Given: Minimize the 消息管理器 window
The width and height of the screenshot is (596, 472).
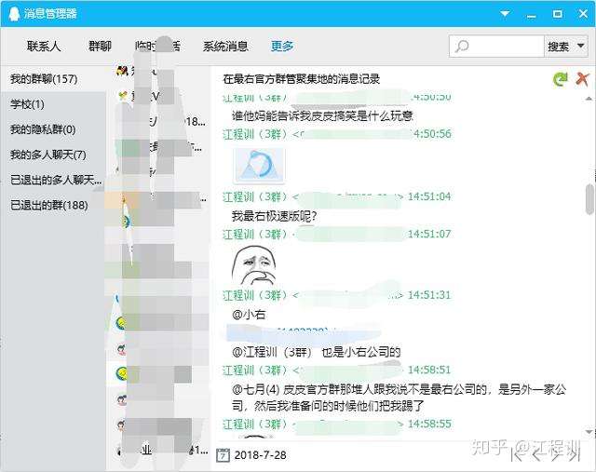Looking at the screenshot, I should (532, 16).
